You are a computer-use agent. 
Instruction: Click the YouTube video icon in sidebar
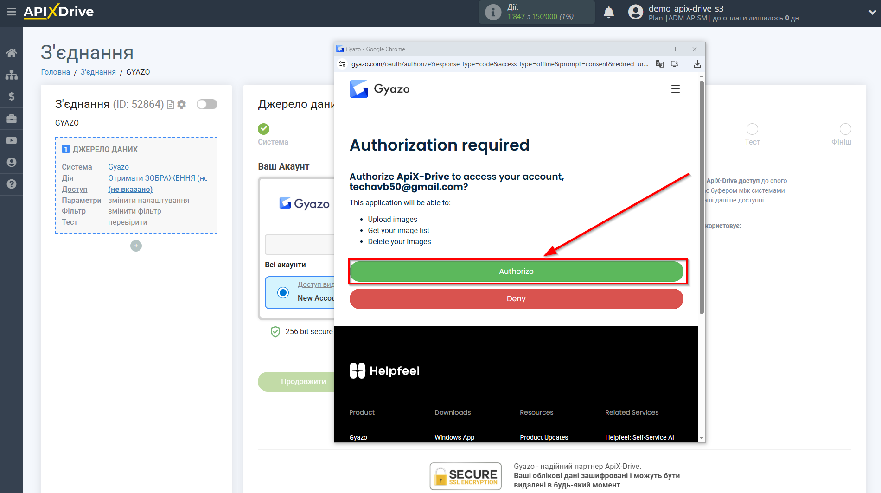[x=11, y=140]
